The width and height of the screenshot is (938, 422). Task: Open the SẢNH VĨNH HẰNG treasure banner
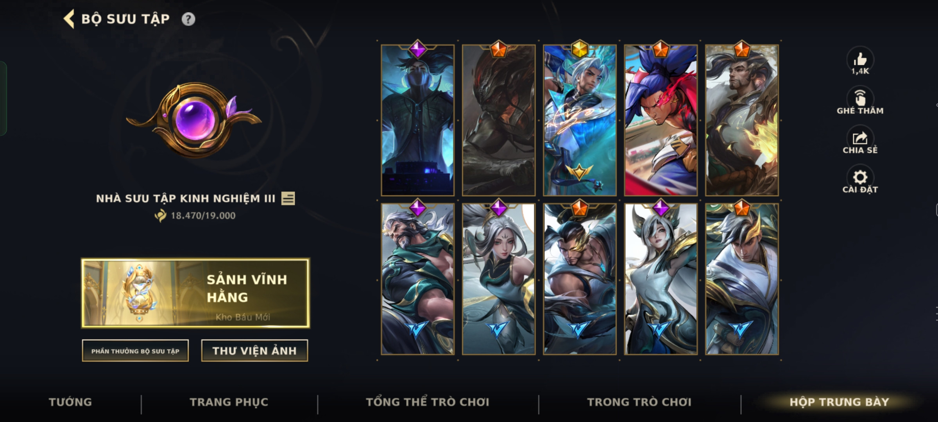[x=195, y=293]
